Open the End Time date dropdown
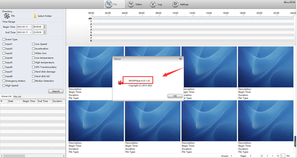Viewport: 297px width, 158px height. click(30, 33)
